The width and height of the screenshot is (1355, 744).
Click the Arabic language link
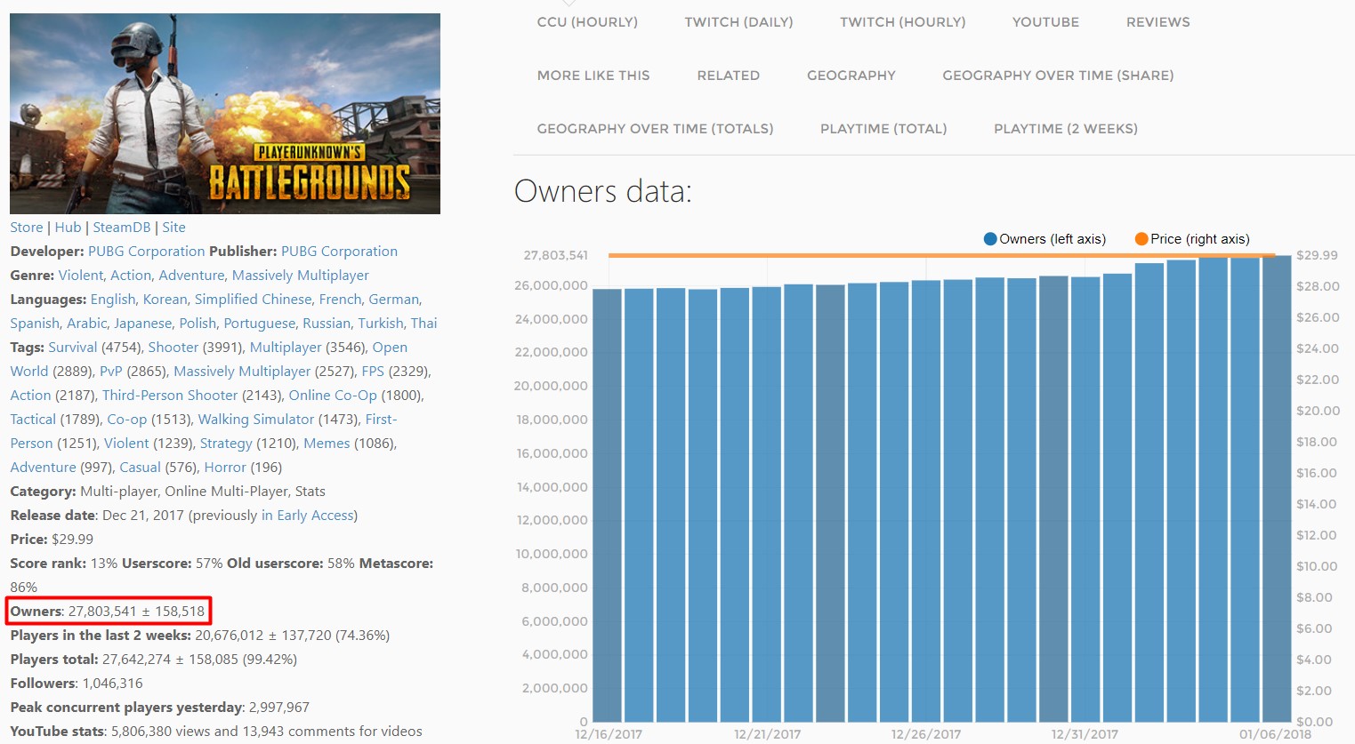coord(87,324)
